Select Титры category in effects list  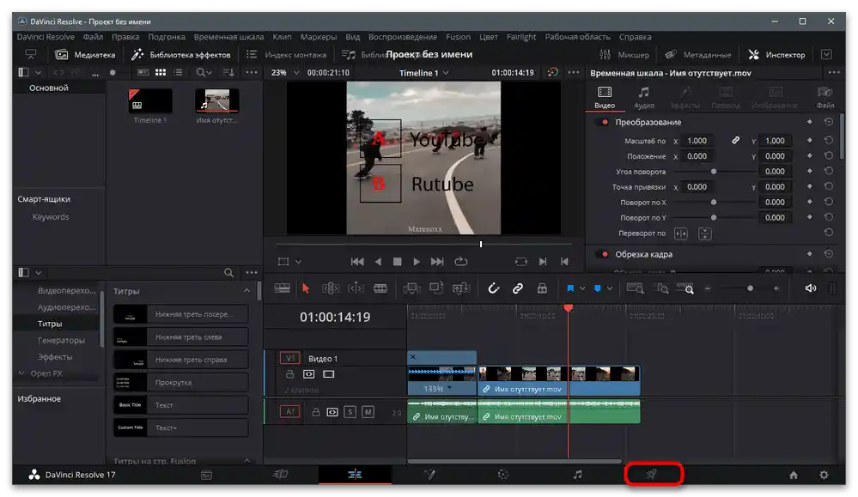click(50, 324)
